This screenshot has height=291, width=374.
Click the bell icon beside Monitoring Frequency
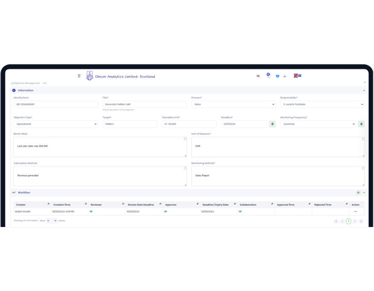[361, 124]
